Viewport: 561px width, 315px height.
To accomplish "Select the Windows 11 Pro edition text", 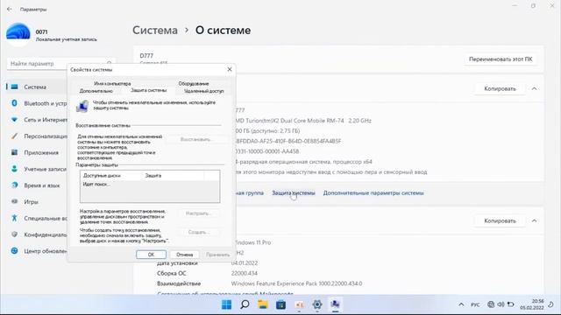I will pyautogui.click(x=252, y=242).
